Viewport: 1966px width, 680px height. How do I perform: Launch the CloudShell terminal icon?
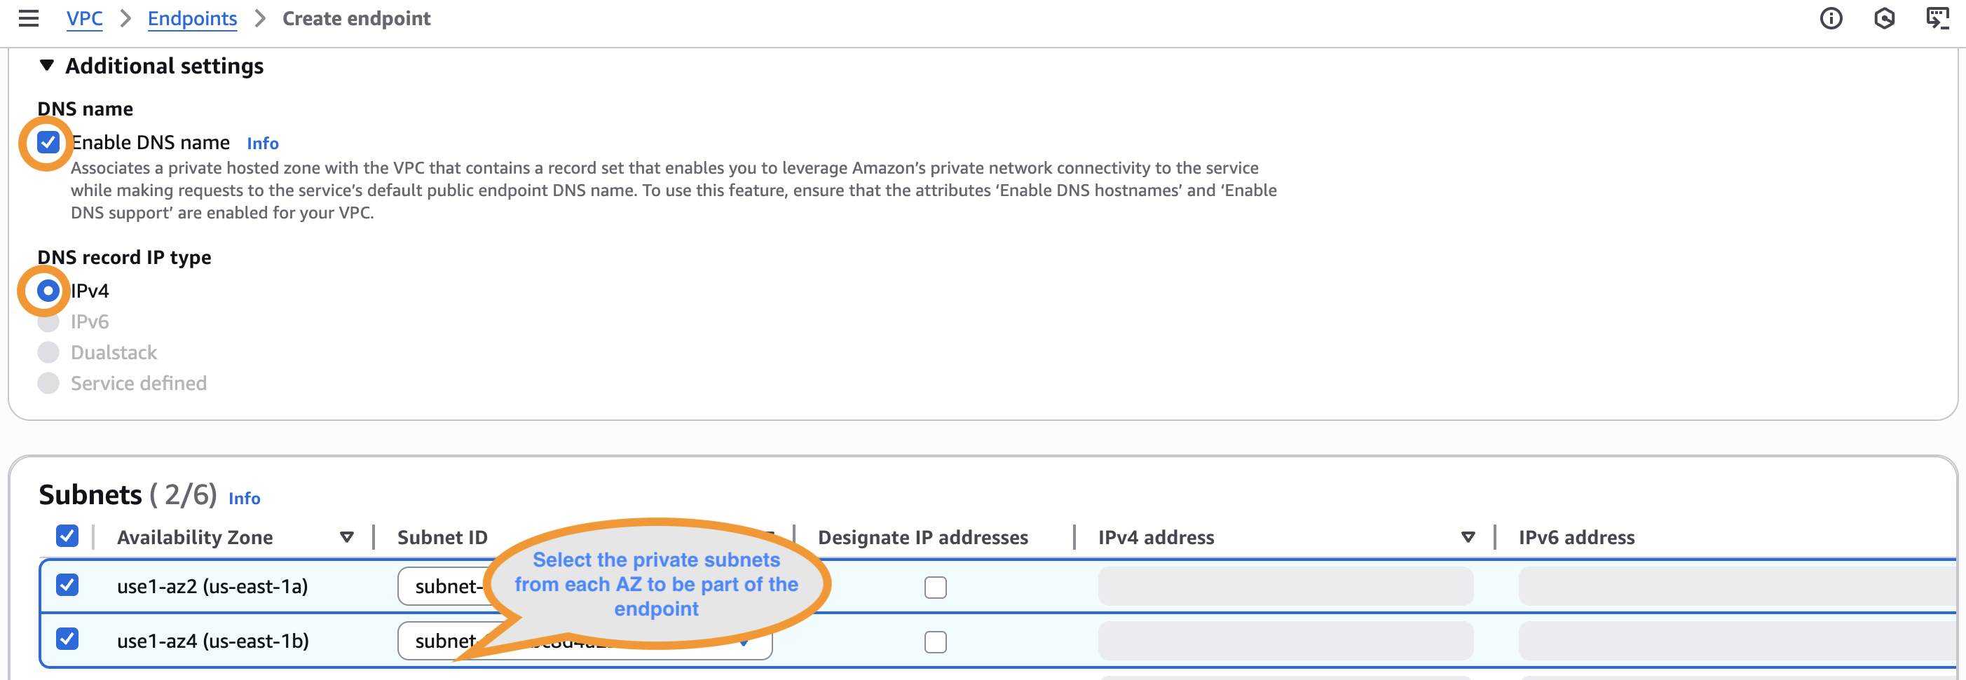pos(1937,18)
